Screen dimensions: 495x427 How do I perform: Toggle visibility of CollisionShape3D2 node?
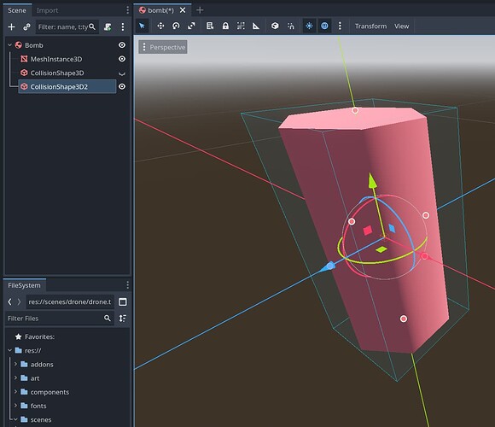122,86
